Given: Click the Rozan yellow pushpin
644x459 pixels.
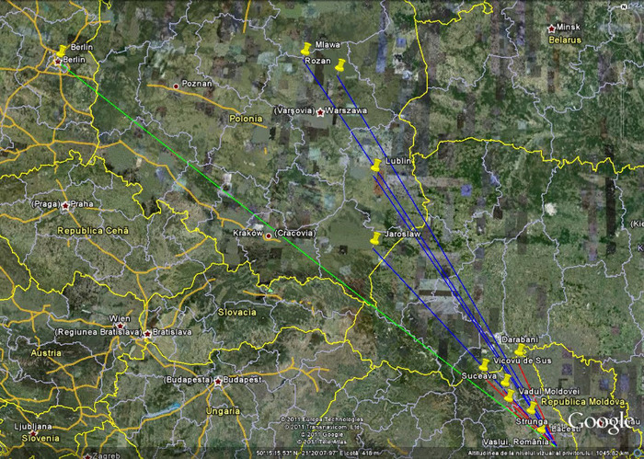Looking at the screenshot, I should click(340, 65).
